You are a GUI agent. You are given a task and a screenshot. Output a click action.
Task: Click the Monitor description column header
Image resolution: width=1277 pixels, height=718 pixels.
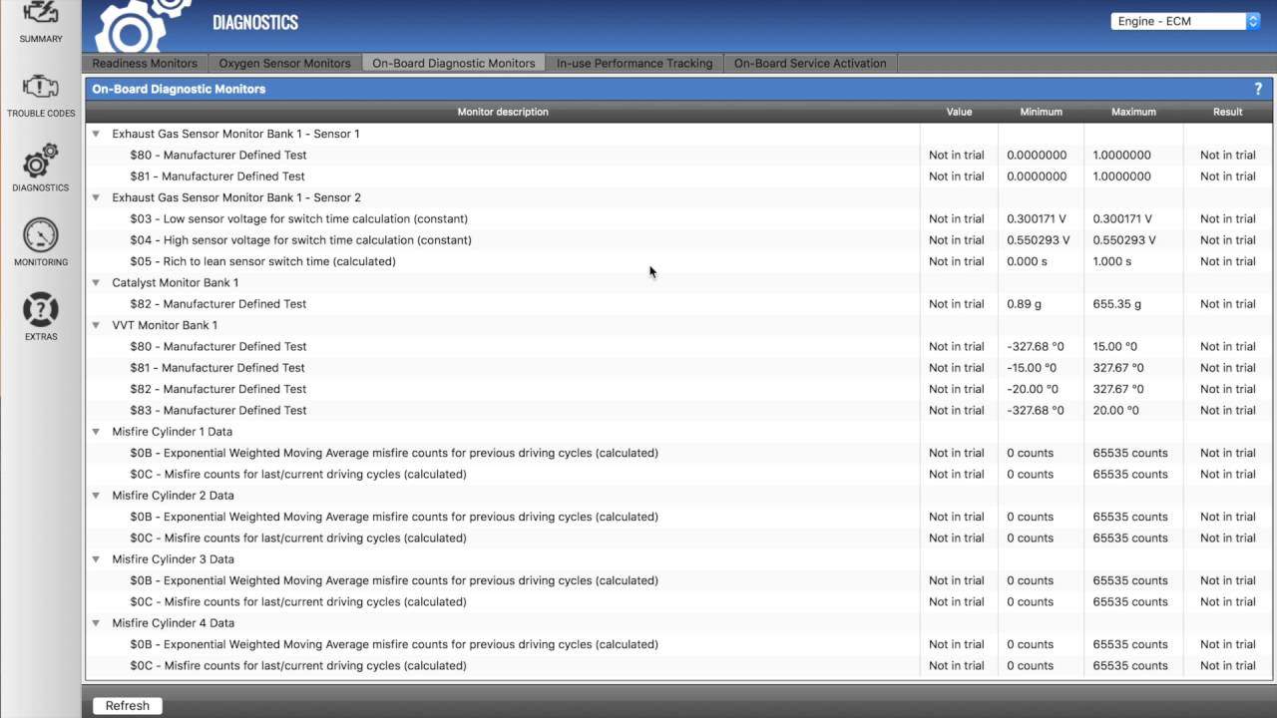coord(503,112)
